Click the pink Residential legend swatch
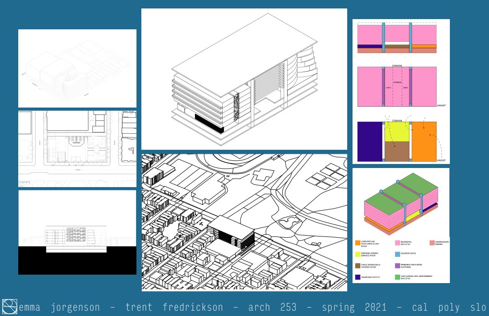 pos(397,243)
